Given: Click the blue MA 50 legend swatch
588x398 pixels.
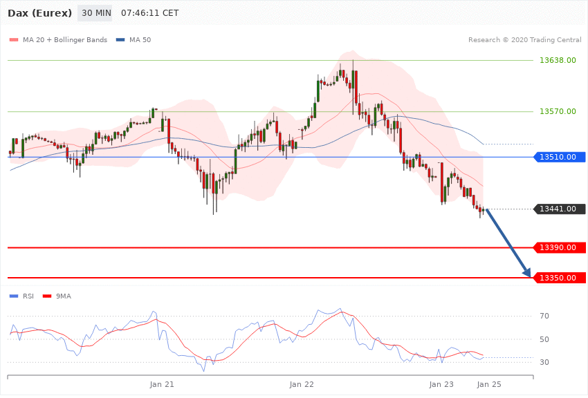Looking at the screenshot, I should pos(120,39).
